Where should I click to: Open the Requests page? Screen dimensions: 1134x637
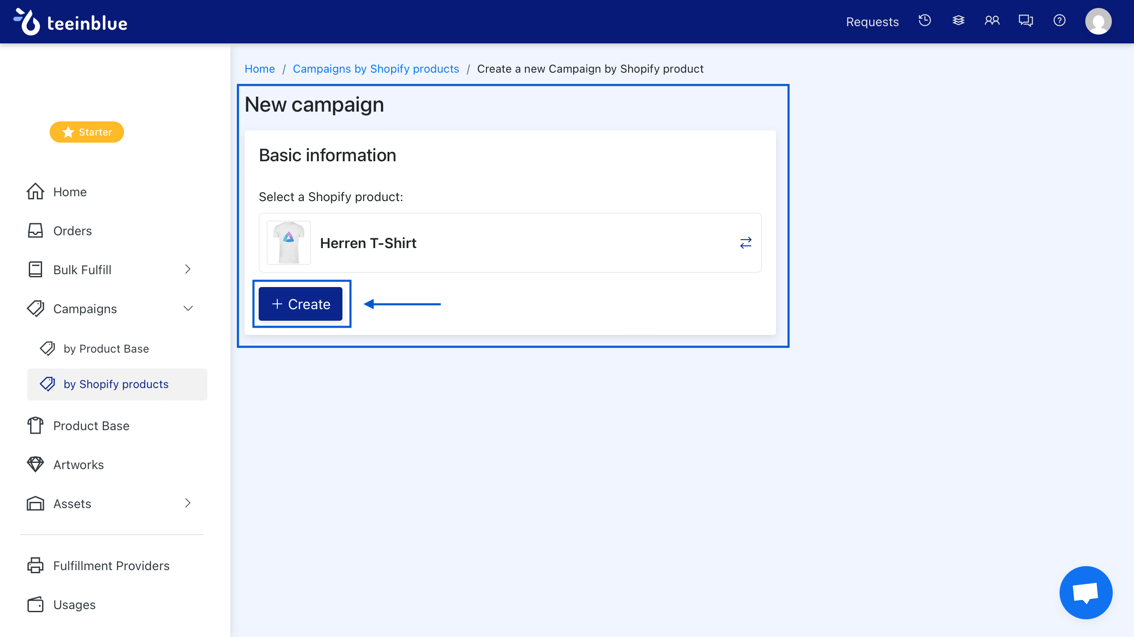872,22
